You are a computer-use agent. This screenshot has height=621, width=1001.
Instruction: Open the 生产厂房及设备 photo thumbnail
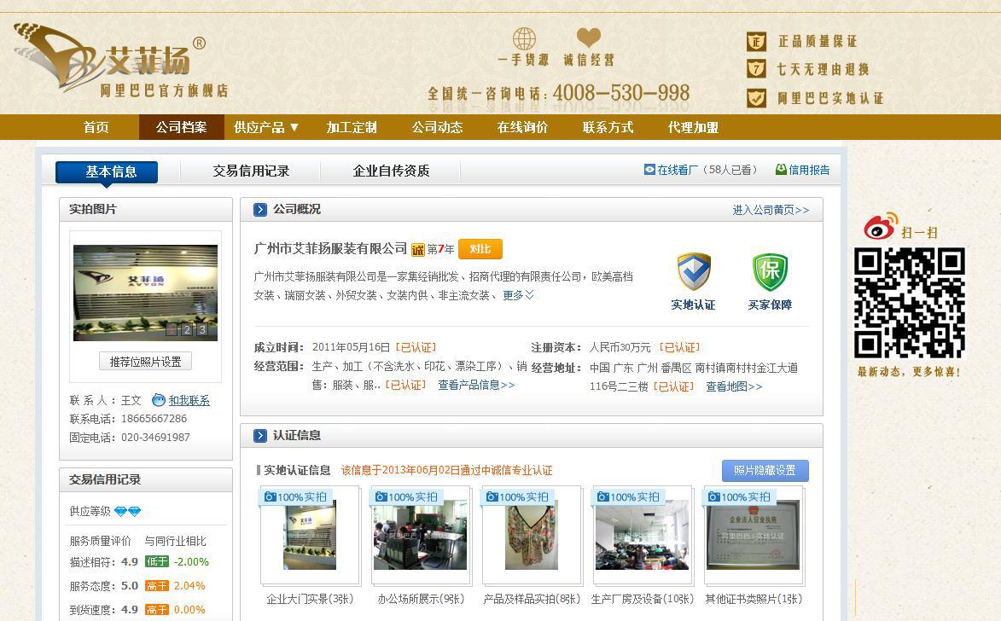(643, 535)
